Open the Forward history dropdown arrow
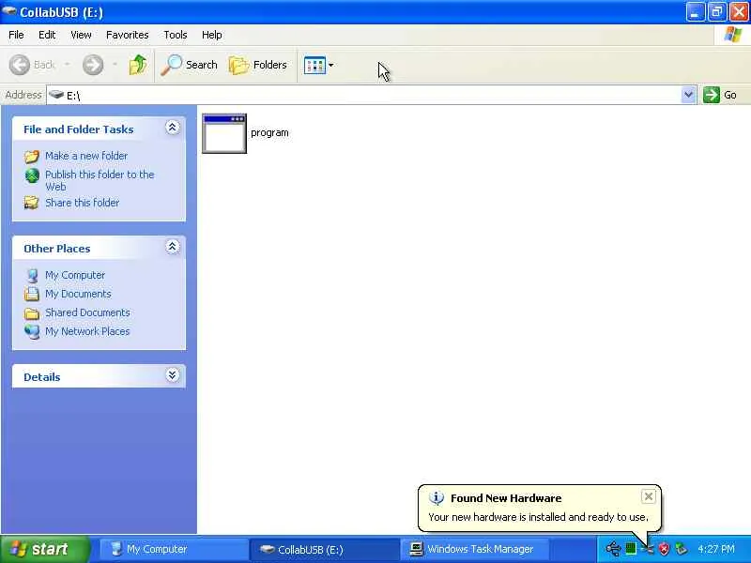Screen dimensions: 751x563 pyautogui.click(x=115, y=65)
